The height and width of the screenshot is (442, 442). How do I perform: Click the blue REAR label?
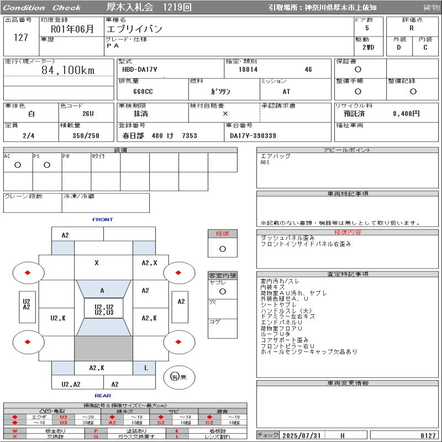coord(103,396)
